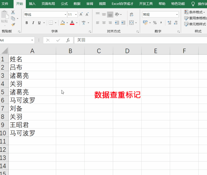
Task: Apply the fill color bucket
Action: tap(62, 23)
